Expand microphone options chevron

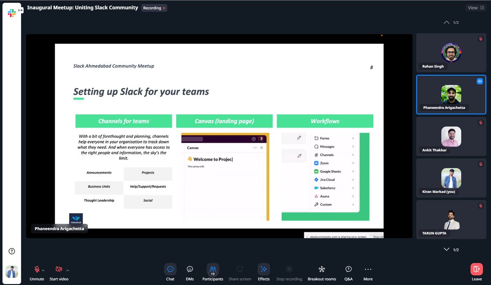[x=43, y=270]
